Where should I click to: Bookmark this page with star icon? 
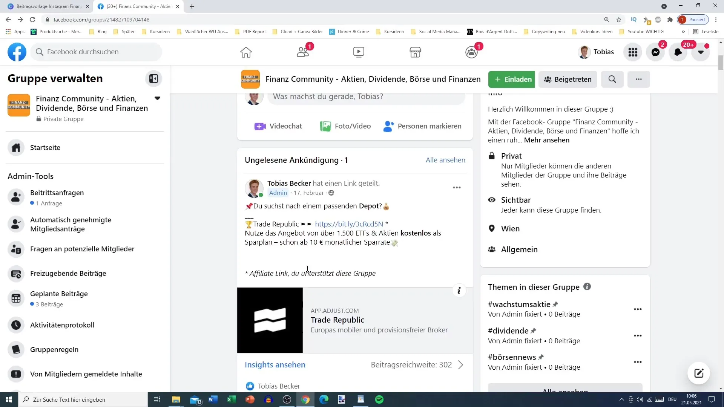pyautogui.click(x=619, y=20)
